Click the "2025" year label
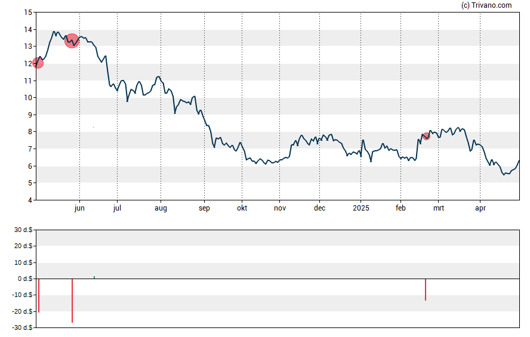Image resolution: width=530 pixels, height=337 pixels. point(361,208)
